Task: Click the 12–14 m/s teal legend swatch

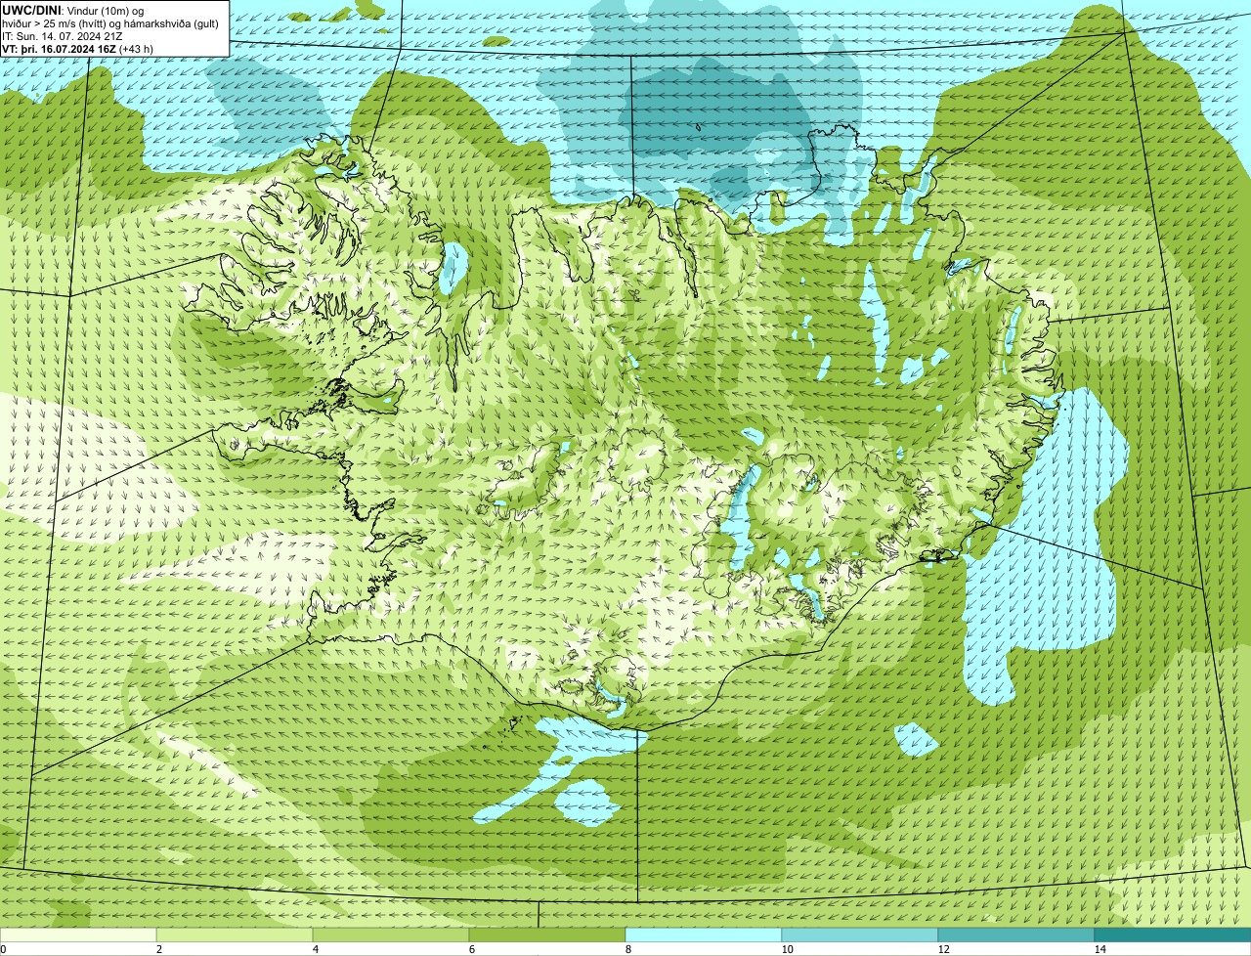Action: point(1016,934)
